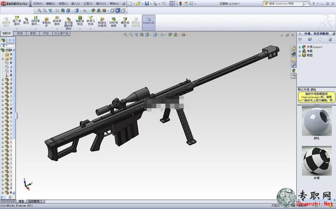336x209 pixels.
Task: Toggle Shaded With Edges display in top toolbar
Action: 118,10
